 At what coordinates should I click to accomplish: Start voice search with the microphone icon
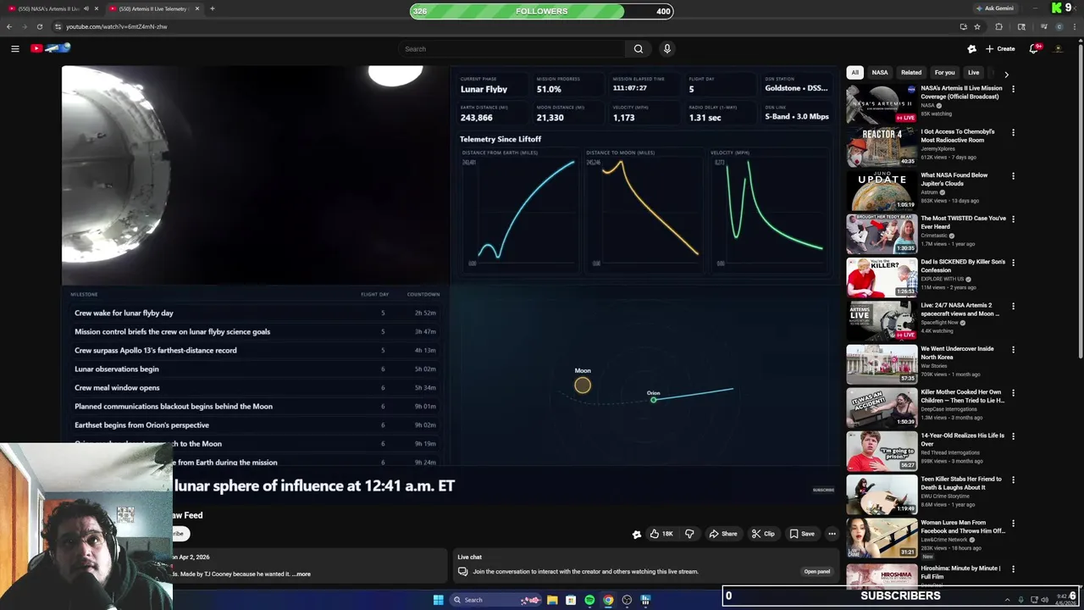pyautogui.click(x=667, y=49)
